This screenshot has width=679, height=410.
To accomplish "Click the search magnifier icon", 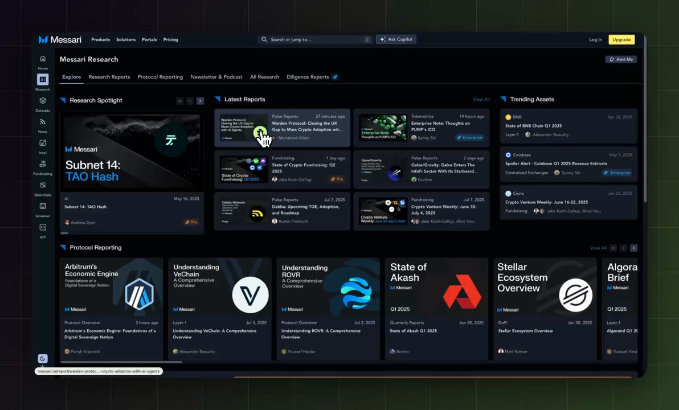I will 264,39.
